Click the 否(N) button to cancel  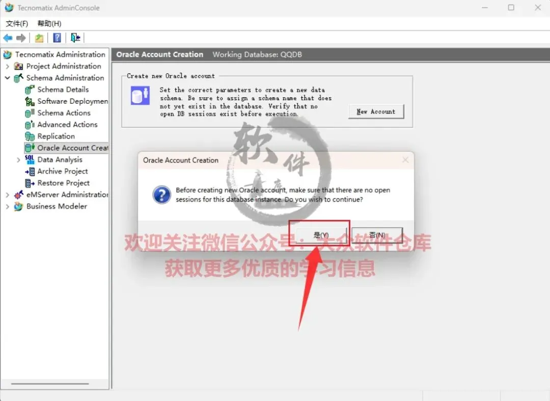coord(377,235)
